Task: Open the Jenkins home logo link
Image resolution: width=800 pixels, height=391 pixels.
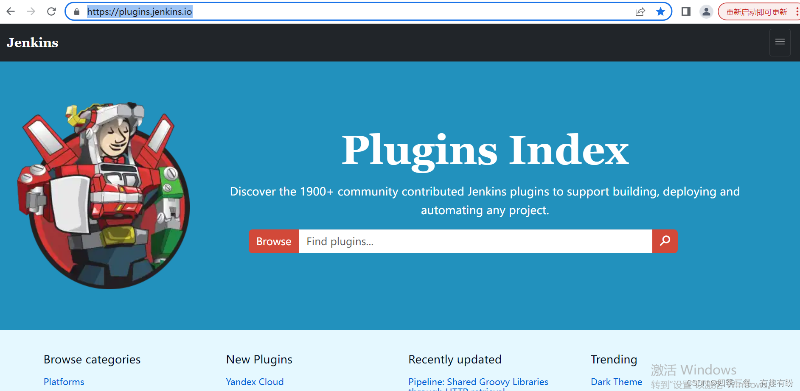Action: point(33,42)
